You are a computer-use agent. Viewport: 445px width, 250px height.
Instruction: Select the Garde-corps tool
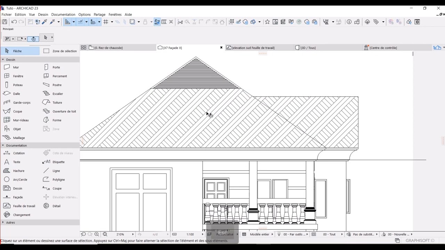[x=20, y=102]
